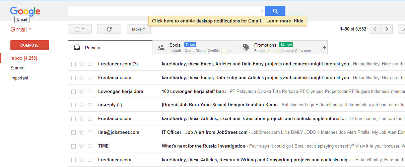
Task: Open the More actions dropdown
Action: [138, 29]
